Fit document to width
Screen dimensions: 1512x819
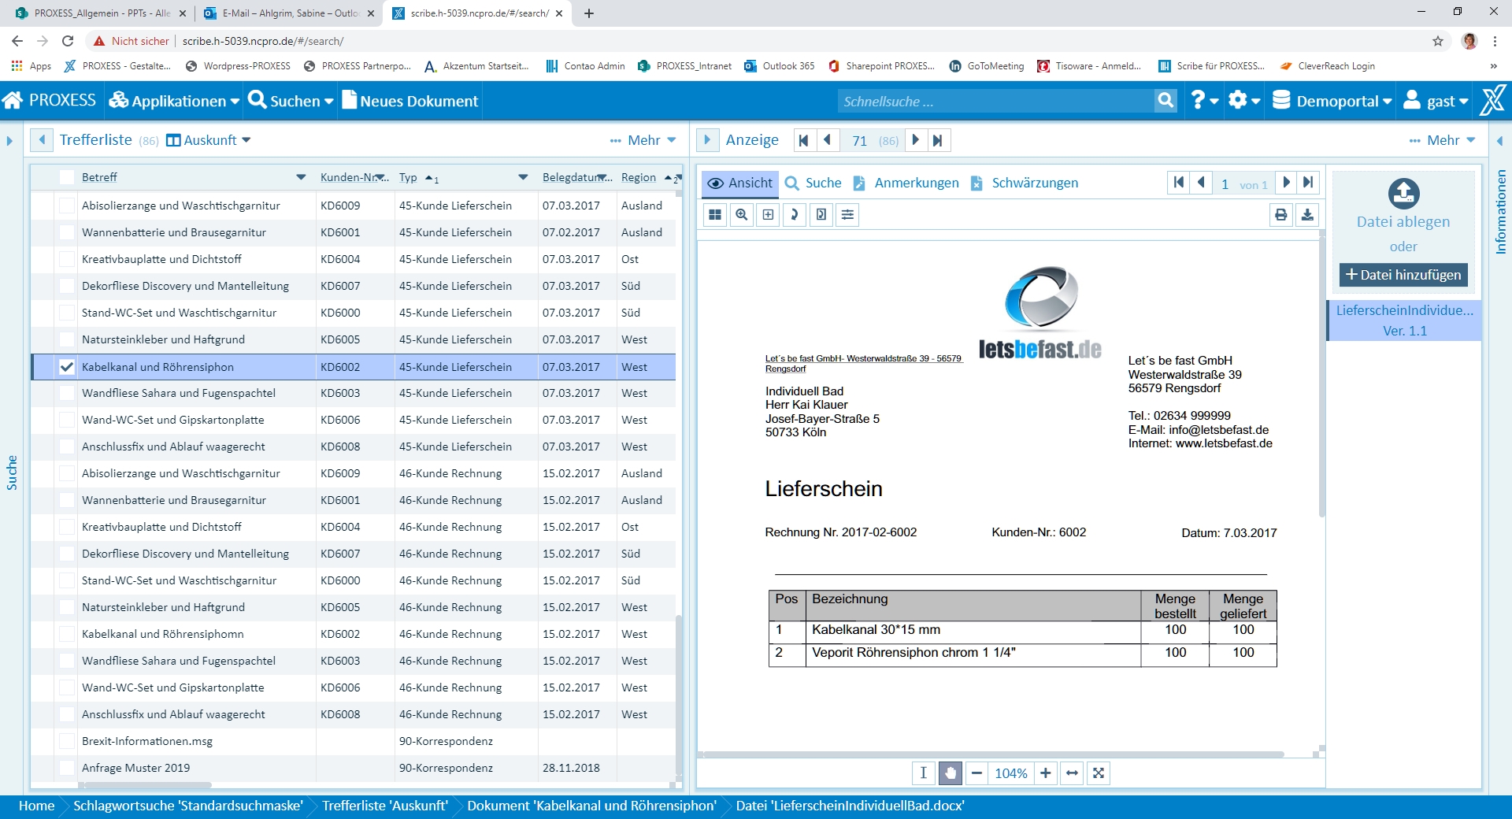(x=1072, y=773)
